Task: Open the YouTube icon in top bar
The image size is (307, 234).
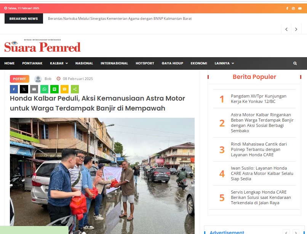Action: (300, 8)
